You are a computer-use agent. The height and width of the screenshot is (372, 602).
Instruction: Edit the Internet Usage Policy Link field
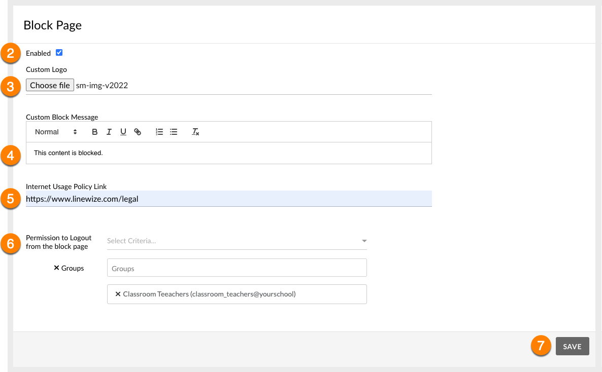click(229, 199)
